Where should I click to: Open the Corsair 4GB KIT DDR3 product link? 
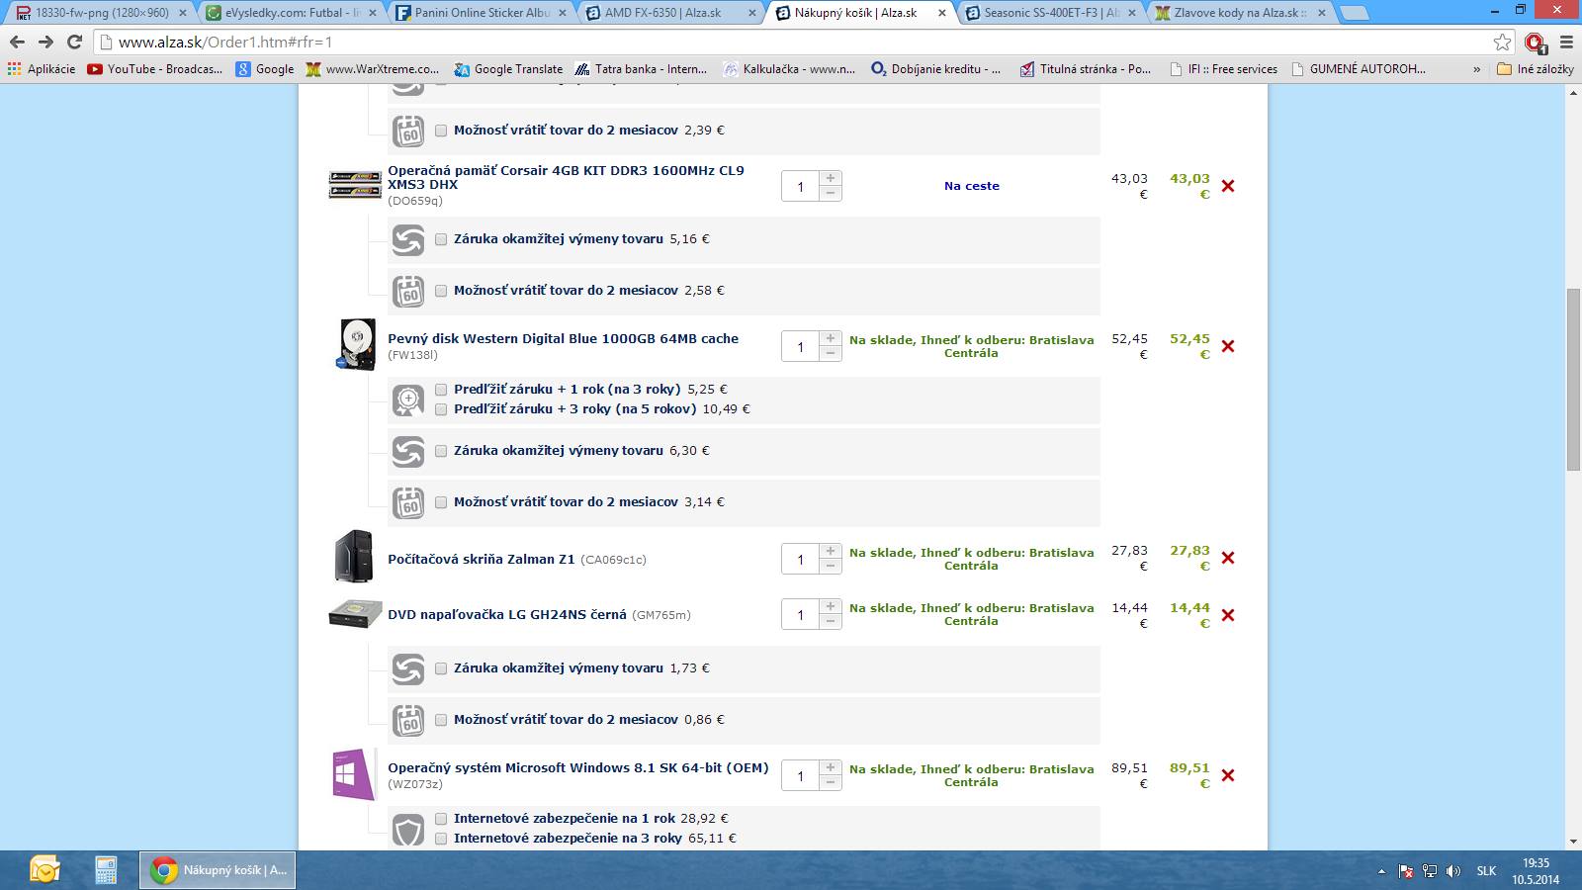click(x=566, y=177)
